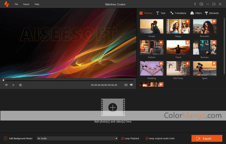
Task: Switch to the Transitions tab
Action: 178,13
